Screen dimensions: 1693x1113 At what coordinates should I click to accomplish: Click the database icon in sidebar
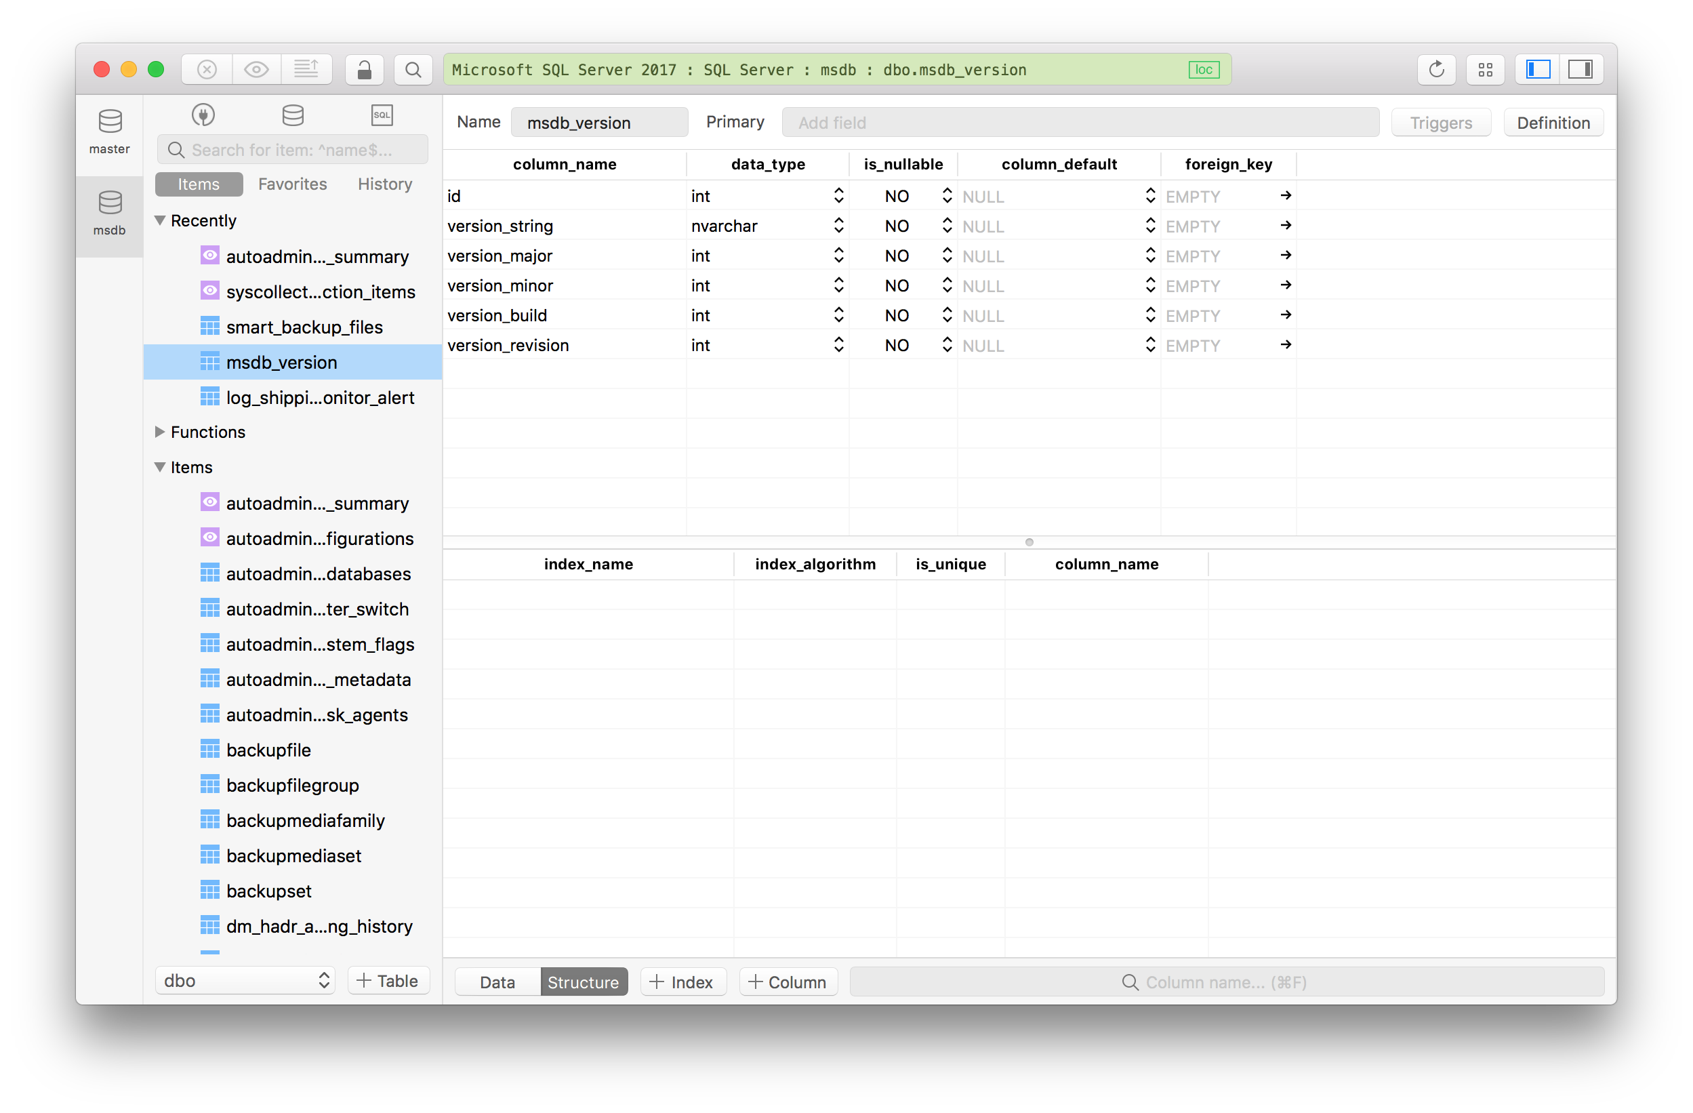(292, 115)
